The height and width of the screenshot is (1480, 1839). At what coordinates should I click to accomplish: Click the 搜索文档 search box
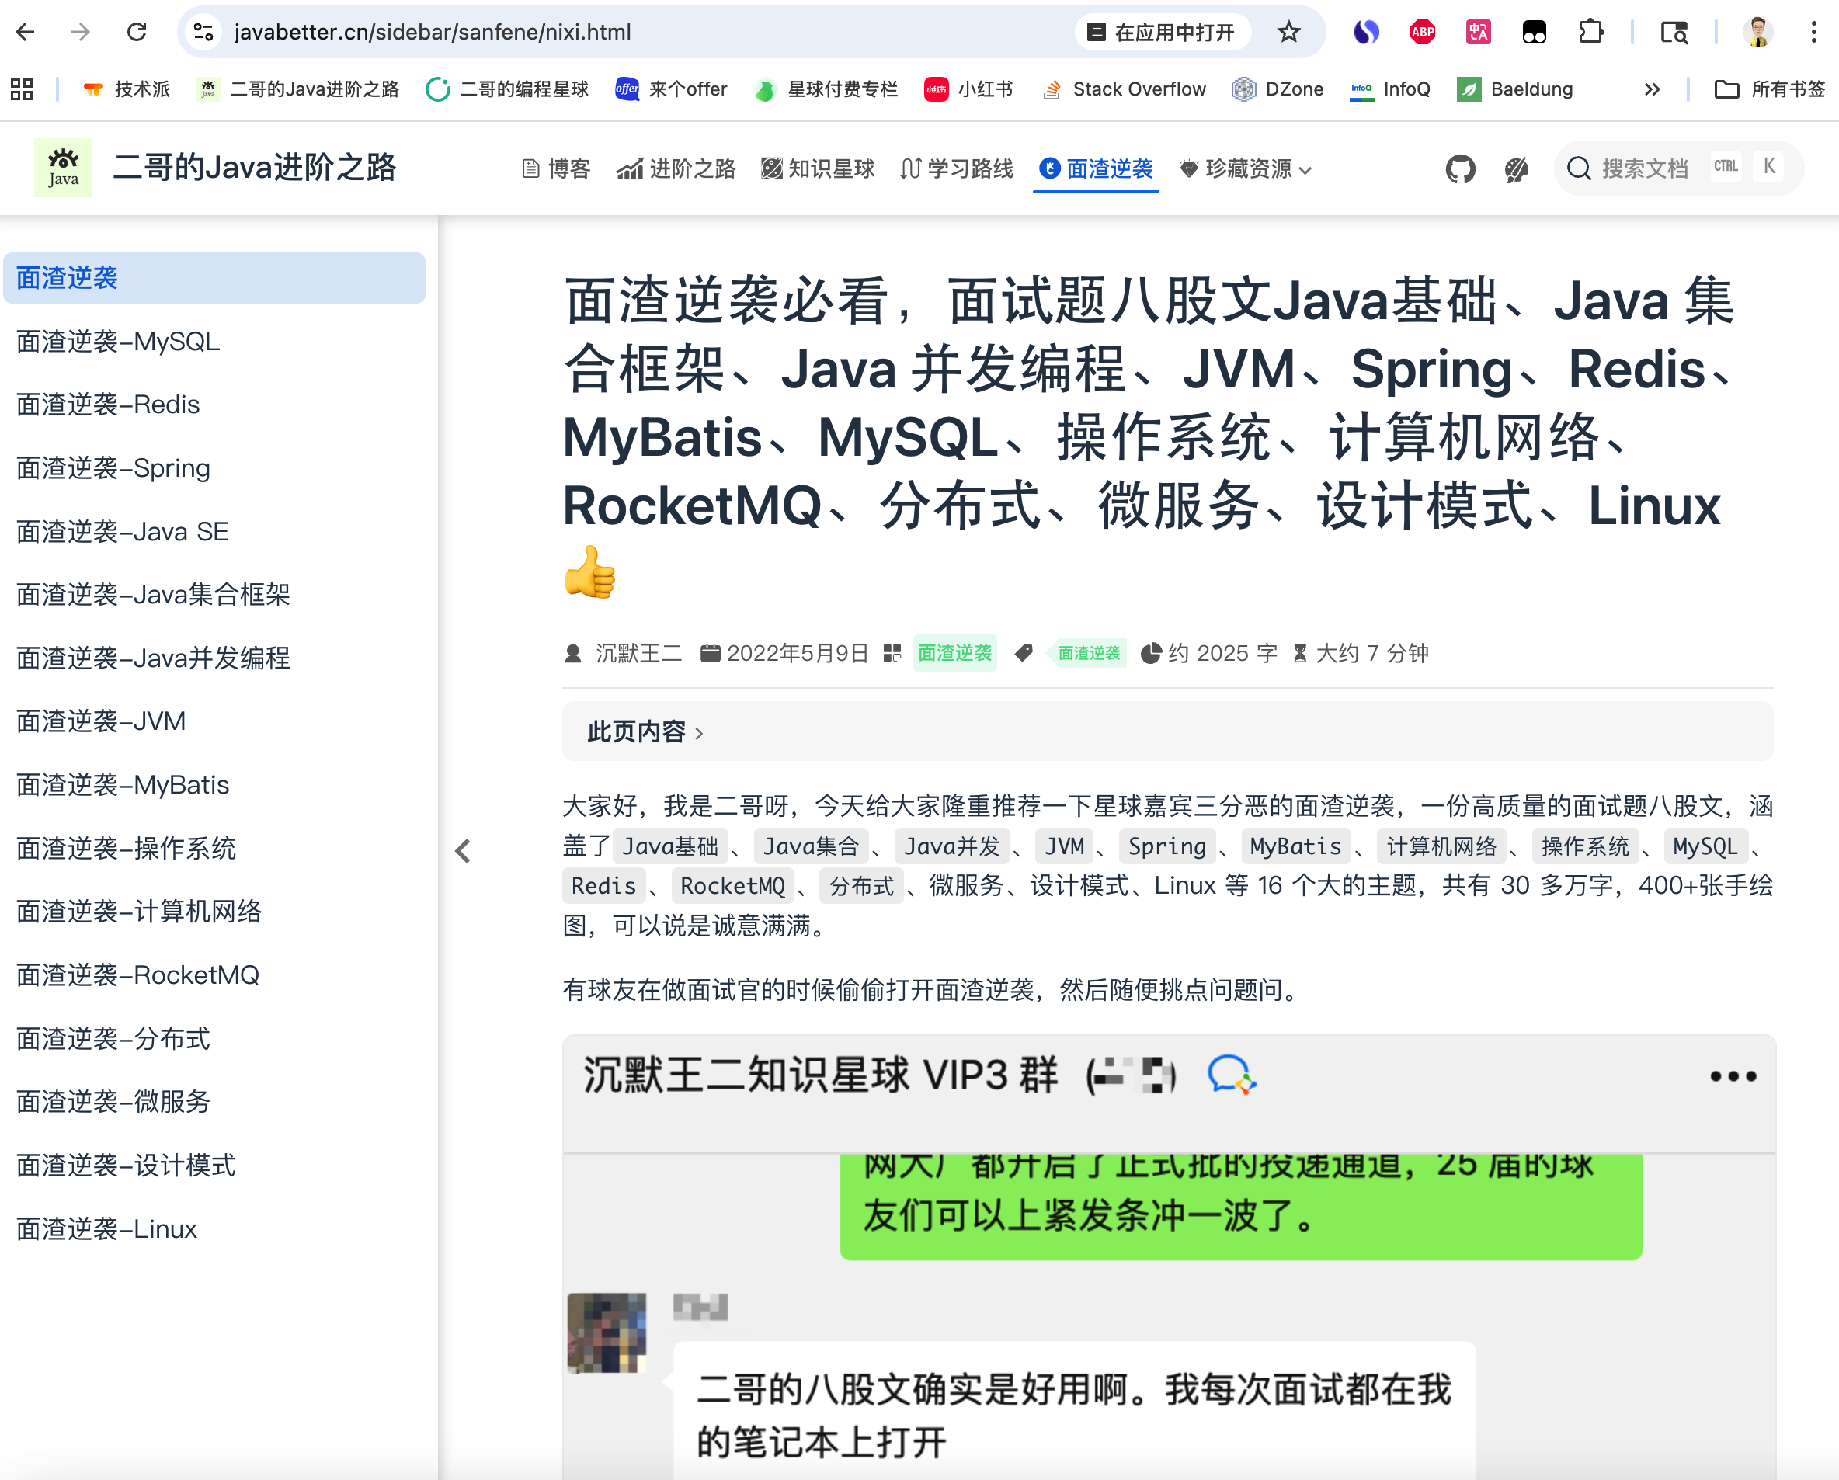click(1643, 169)
